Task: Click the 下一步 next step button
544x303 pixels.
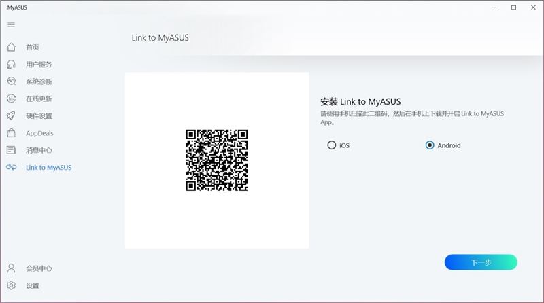Action: [x=481, y=262]
